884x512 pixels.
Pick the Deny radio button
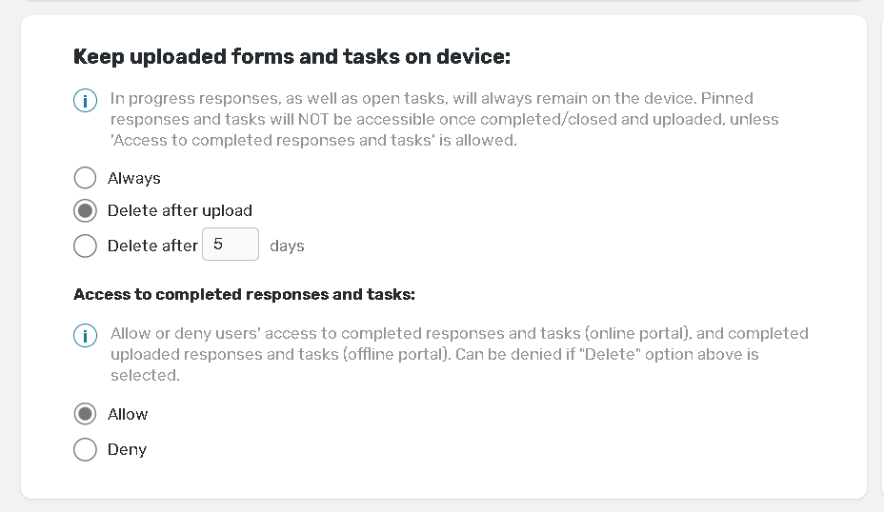pyautogui.click(x=85, y=449)
